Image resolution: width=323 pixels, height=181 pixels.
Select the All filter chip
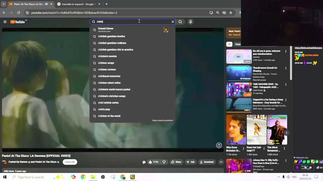229,44
